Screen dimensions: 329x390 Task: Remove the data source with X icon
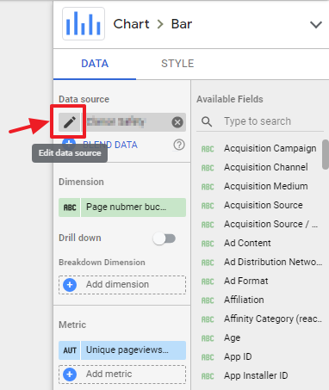(177, 122)
